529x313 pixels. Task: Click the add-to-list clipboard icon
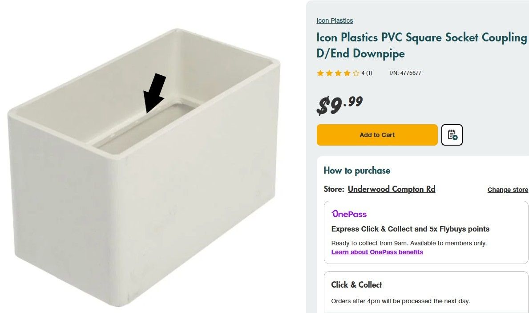click(x=452, y=135)
